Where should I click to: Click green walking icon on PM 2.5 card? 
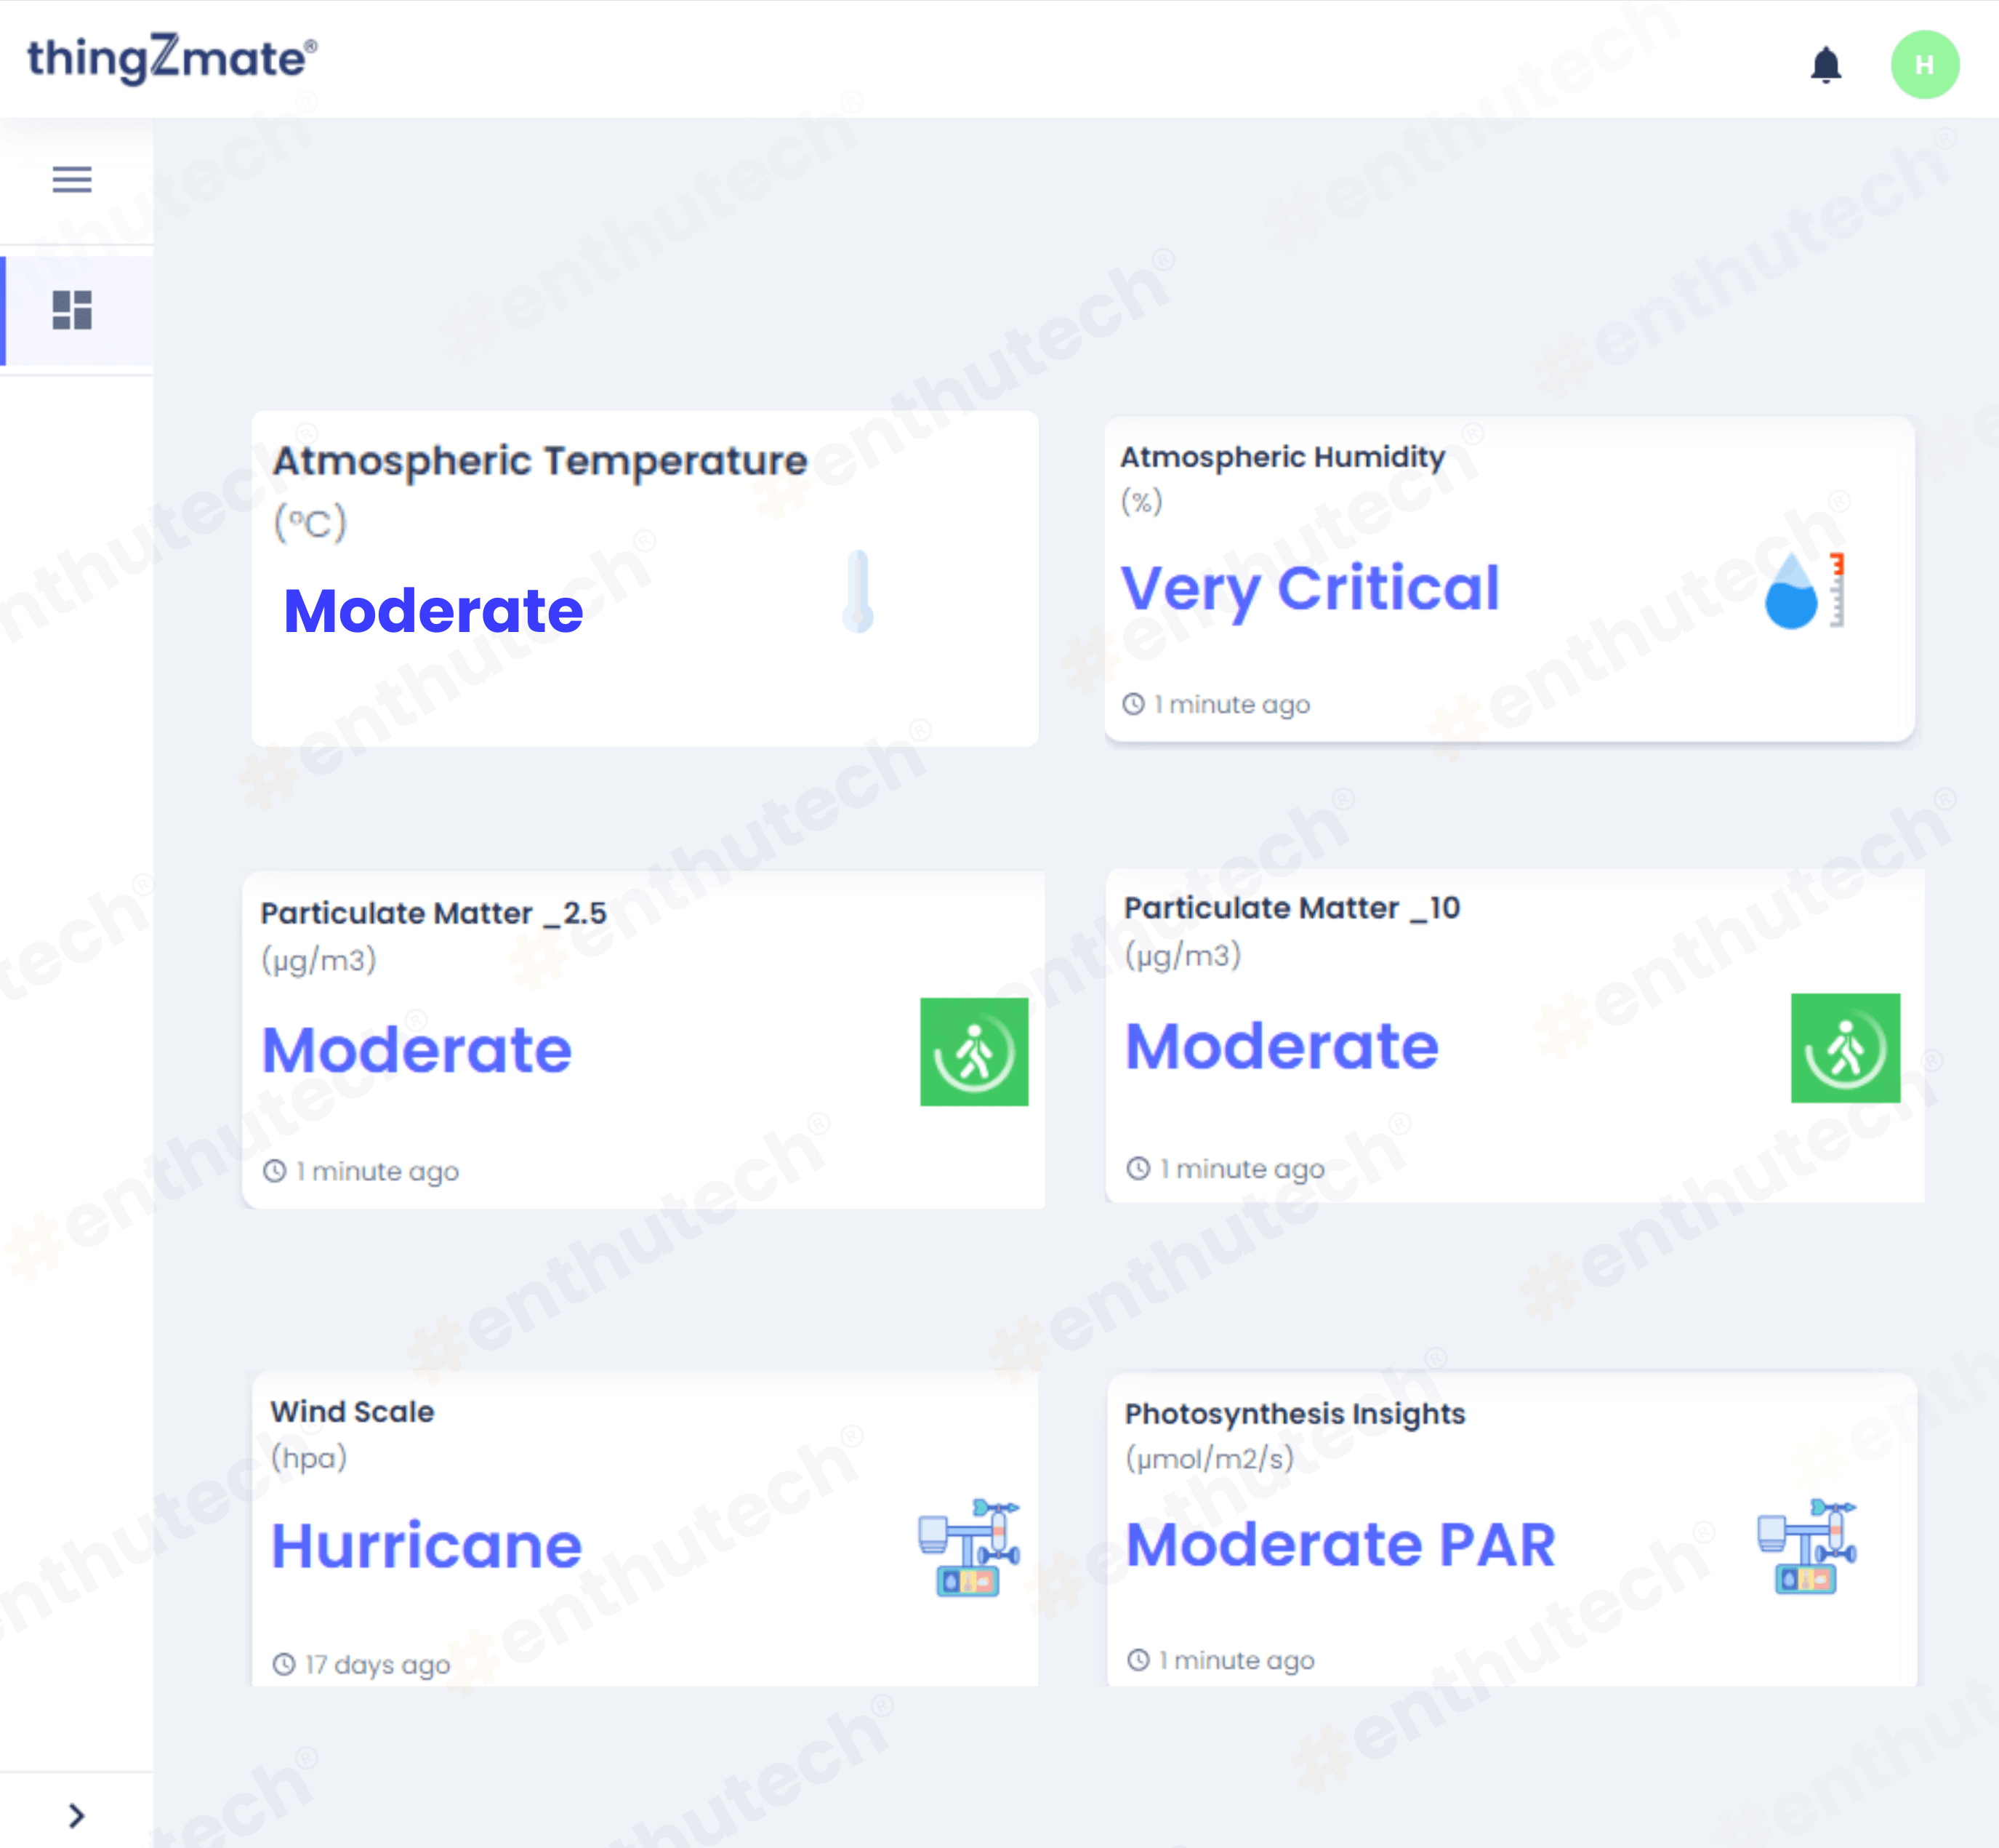973,1052
